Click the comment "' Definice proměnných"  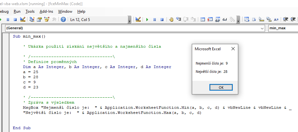(50, 62)
